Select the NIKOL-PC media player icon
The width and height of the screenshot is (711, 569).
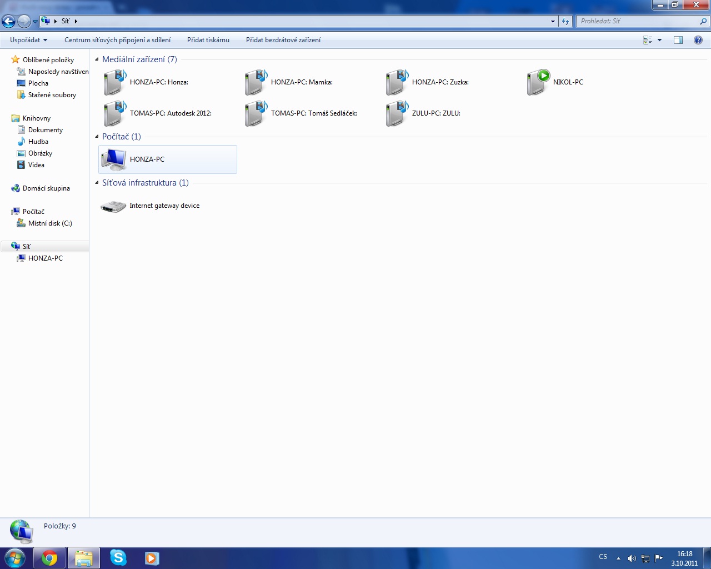point(538,82)
